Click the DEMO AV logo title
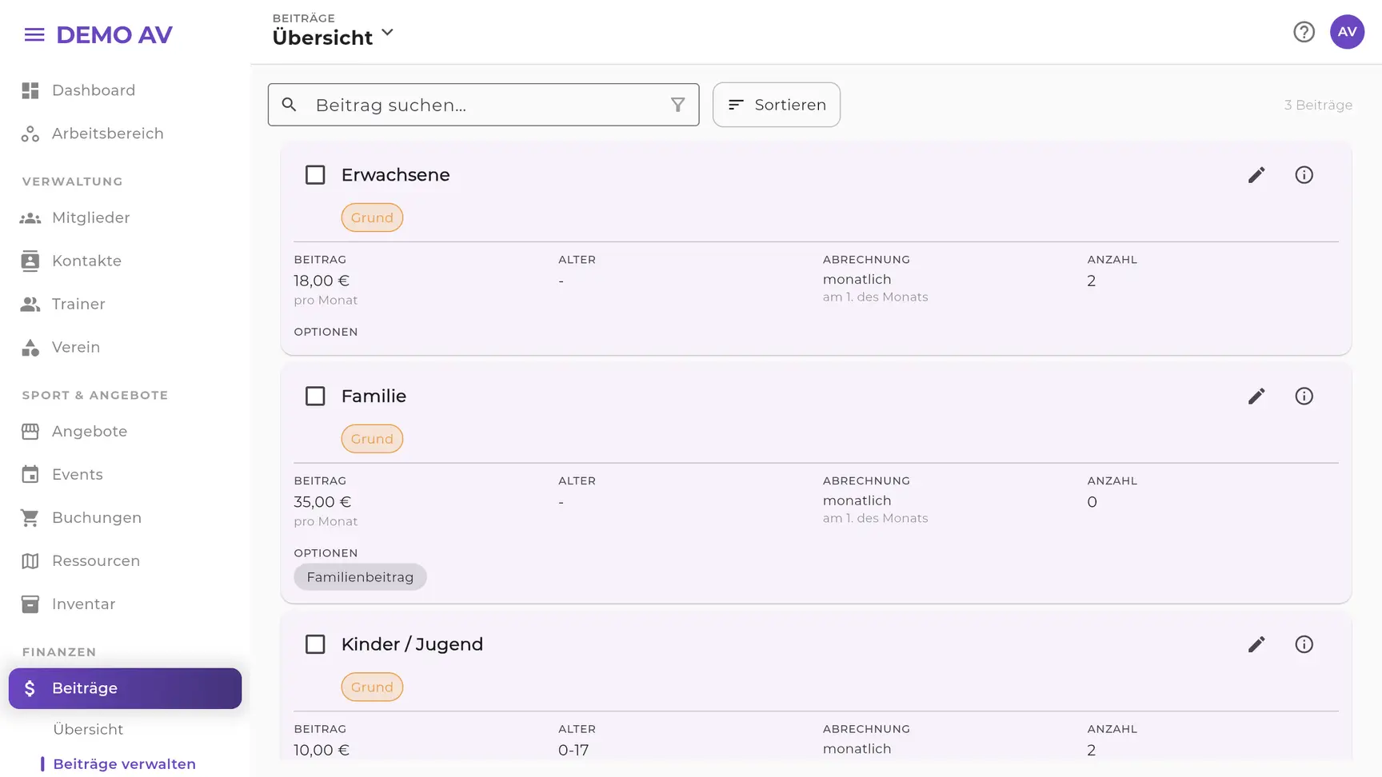1382x777 pixels. click(x=114, y=34)
